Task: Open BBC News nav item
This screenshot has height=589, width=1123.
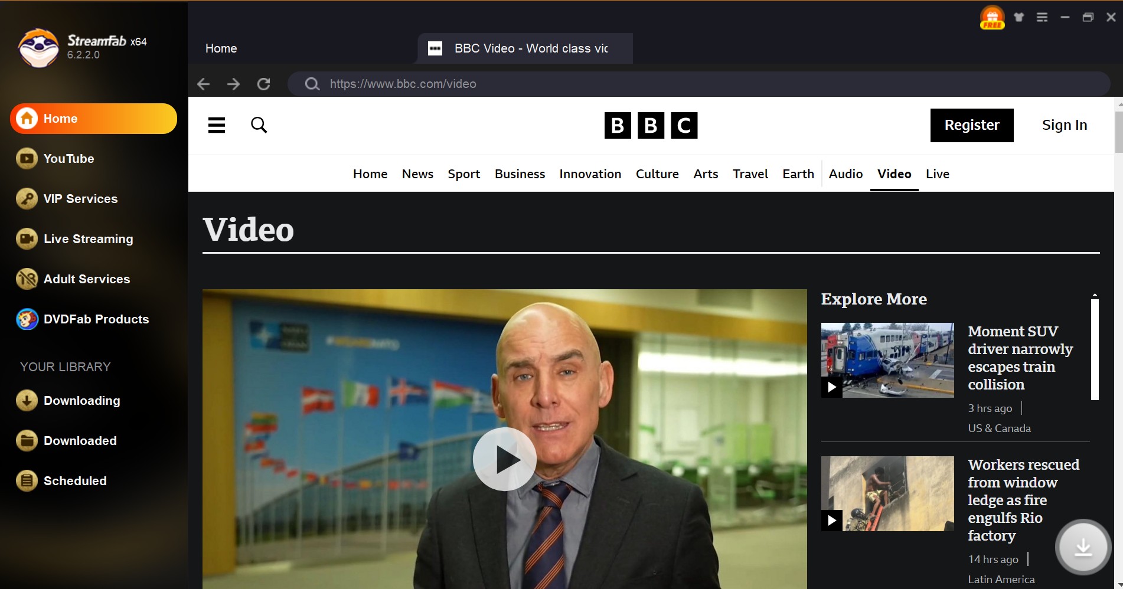Action: [x=417, y=174]
